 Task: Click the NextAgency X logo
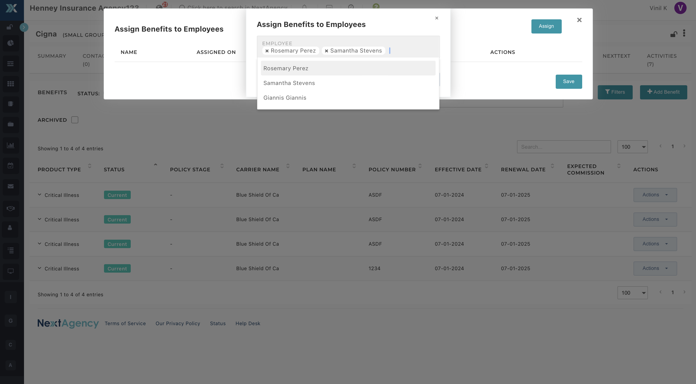tap(11, 8)
